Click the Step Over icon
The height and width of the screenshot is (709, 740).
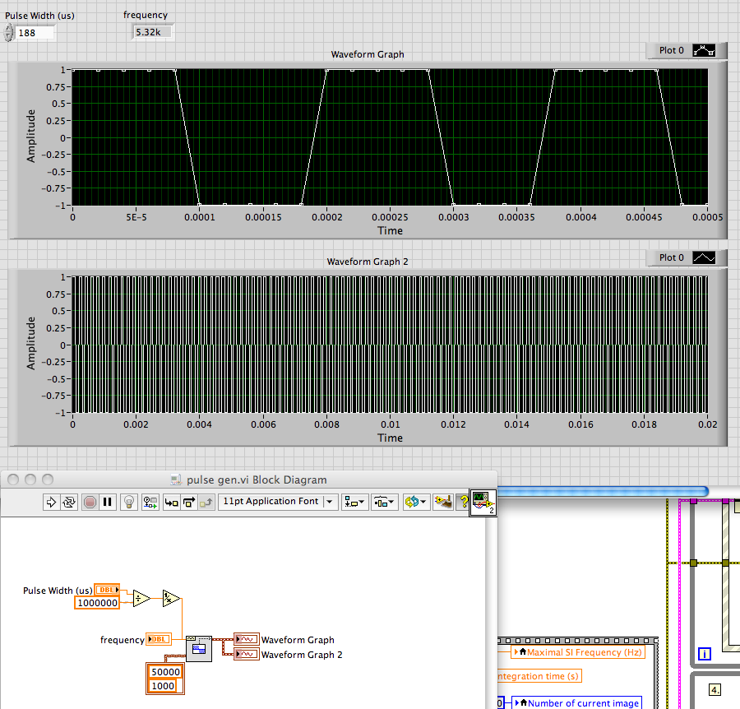(x=189, y=502)
